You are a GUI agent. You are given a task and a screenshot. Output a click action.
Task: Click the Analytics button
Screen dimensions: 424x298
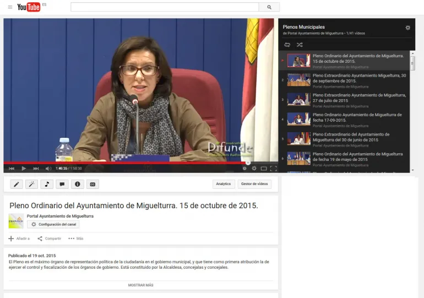coord(223,184)
